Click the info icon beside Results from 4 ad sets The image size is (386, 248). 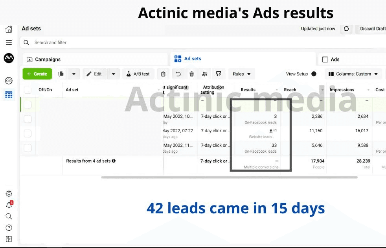pyautogui.click(x=114, y=161)
